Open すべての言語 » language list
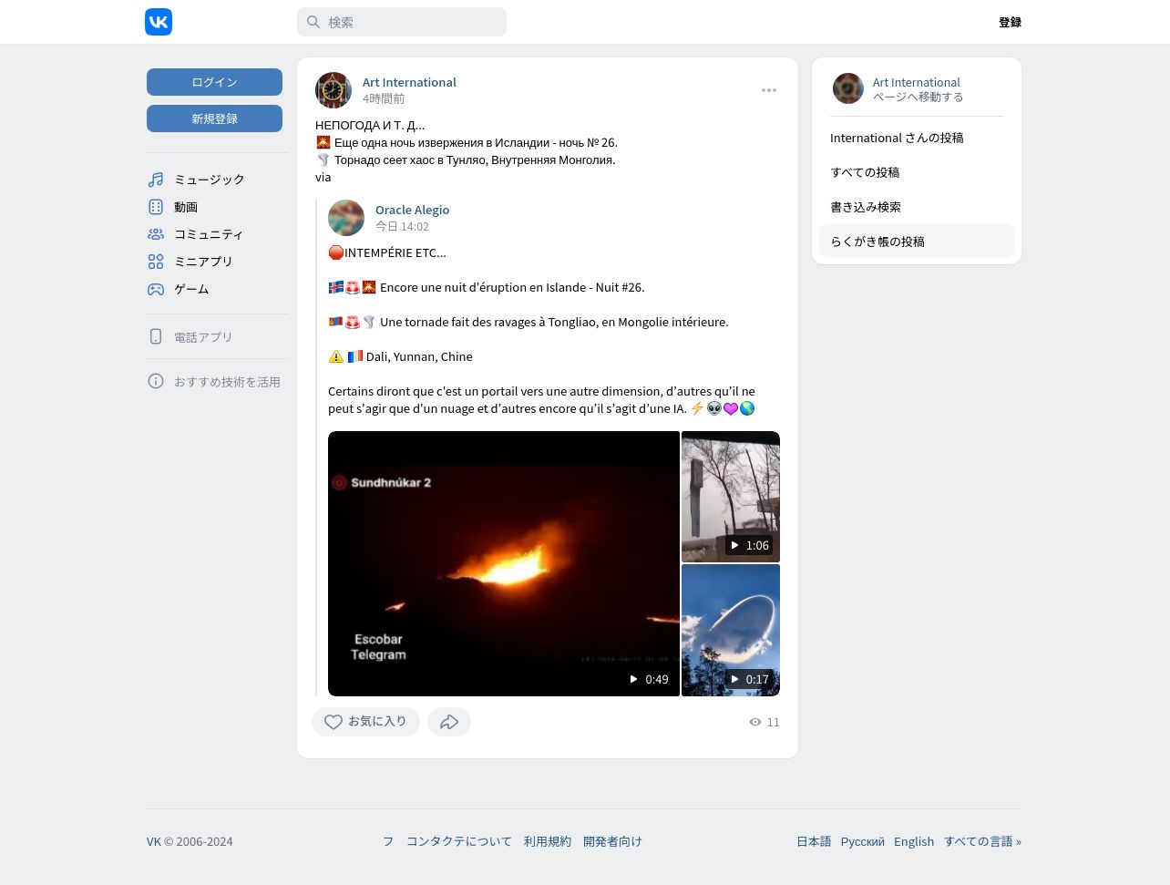1170x885 pixels. tap(982, 841)
